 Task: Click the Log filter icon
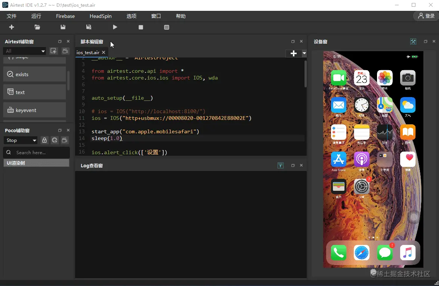281,165
